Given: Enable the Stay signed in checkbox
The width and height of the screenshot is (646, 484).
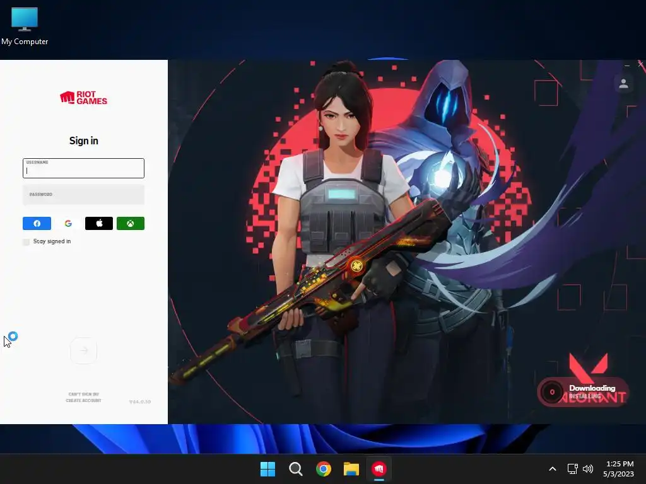Looking at the screenshot, I should point(26,241).
